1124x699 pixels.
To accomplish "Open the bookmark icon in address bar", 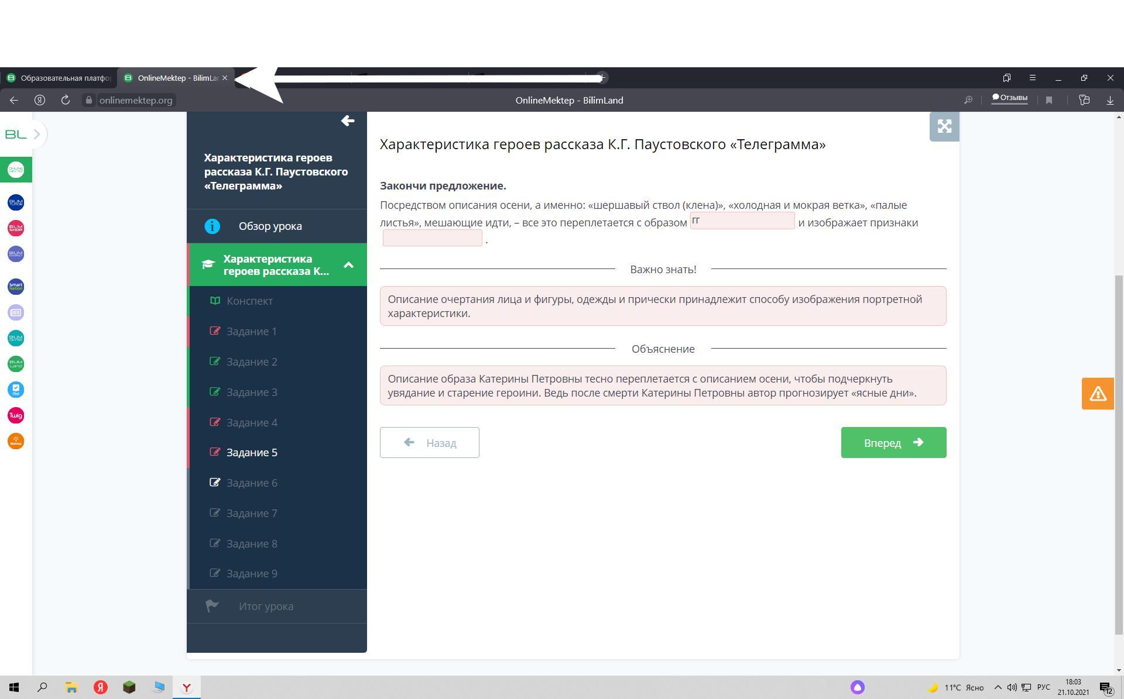I will [x=1049, y=100].
